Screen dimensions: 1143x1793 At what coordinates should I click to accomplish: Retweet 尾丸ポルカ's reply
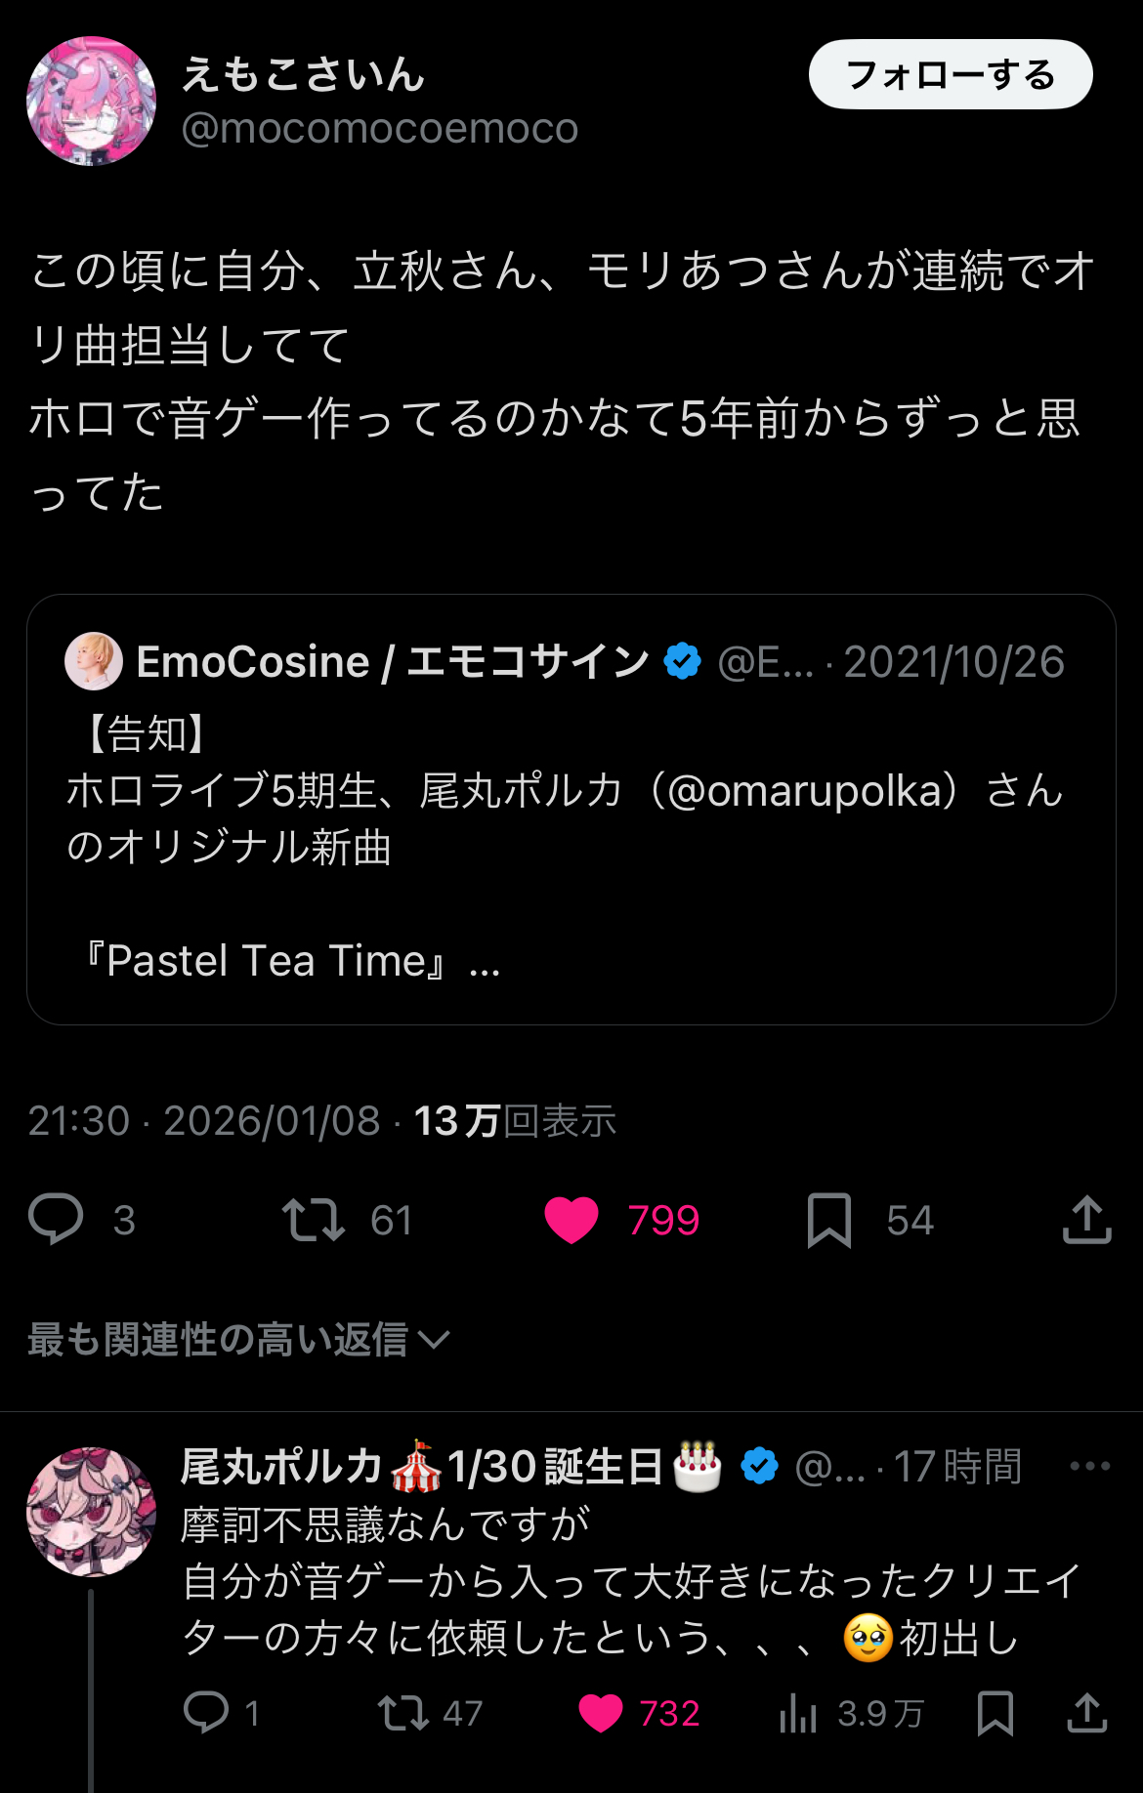point(403,1712)
